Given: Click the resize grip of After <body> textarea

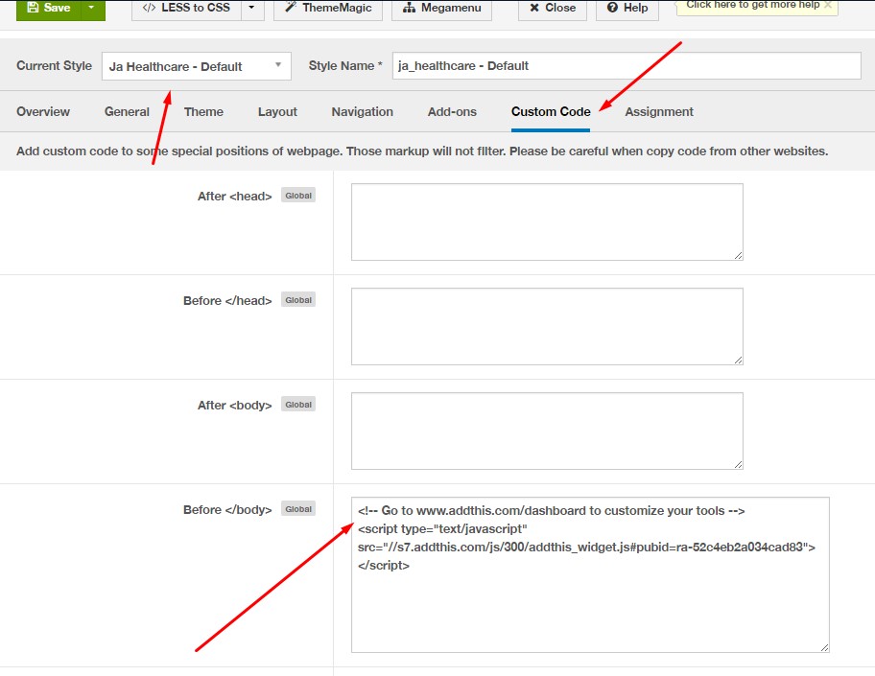Looking at the screenshot, I should pos(739,465).
